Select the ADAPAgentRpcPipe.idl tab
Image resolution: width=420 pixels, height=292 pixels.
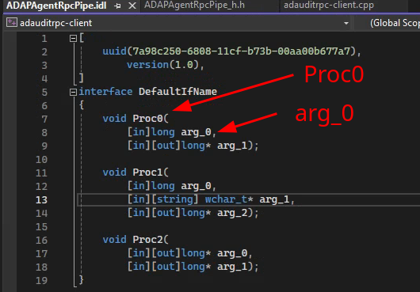(x=56, y=6)
